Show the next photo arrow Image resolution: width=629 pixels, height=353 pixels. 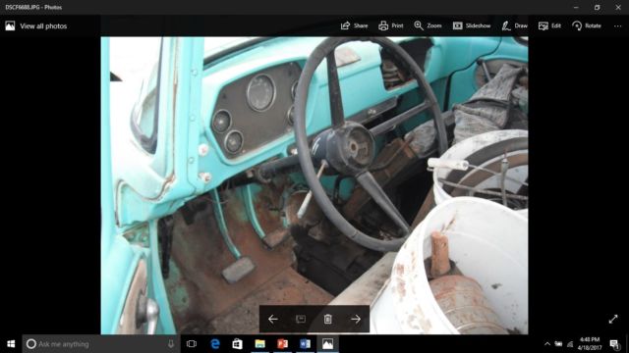pyautogui.click(x=356, y=319)
